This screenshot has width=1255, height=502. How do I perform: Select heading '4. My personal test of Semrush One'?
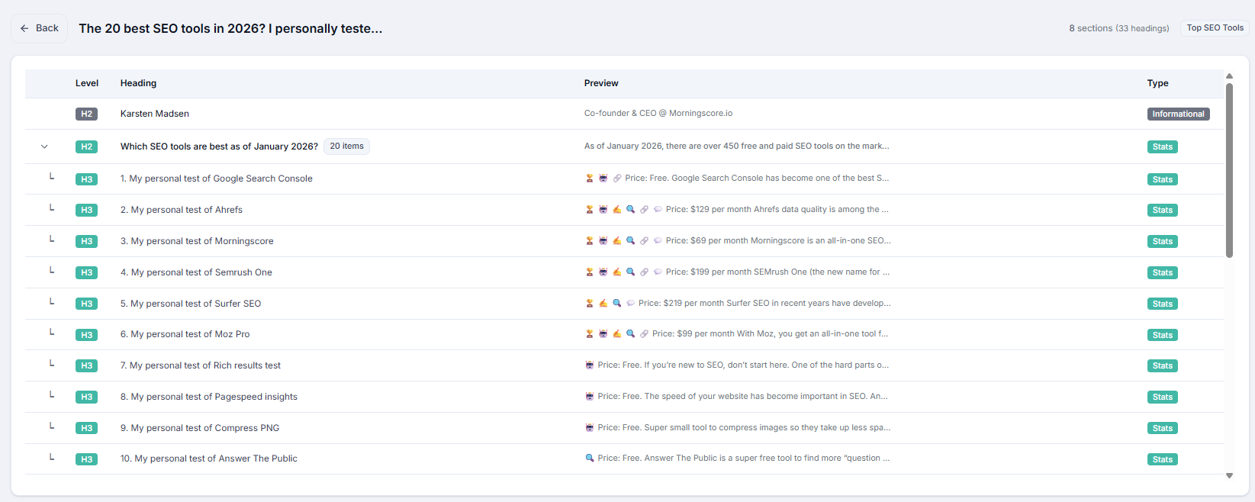[196, 272]
